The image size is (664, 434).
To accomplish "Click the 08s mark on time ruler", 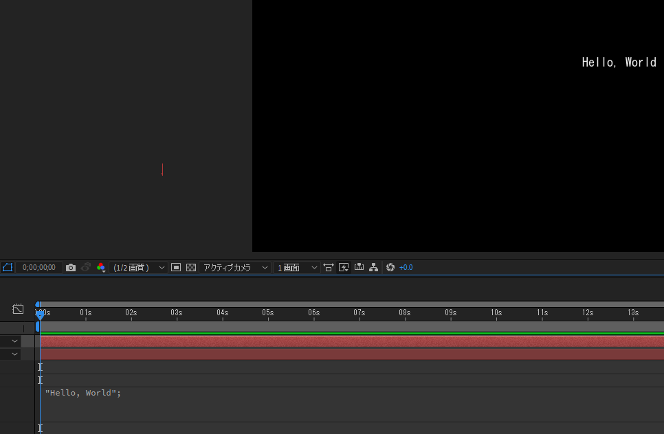I will click(404, 312).
